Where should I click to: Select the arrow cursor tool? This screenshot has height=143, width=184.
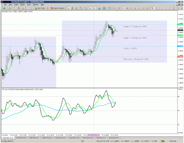coord(152,8)
